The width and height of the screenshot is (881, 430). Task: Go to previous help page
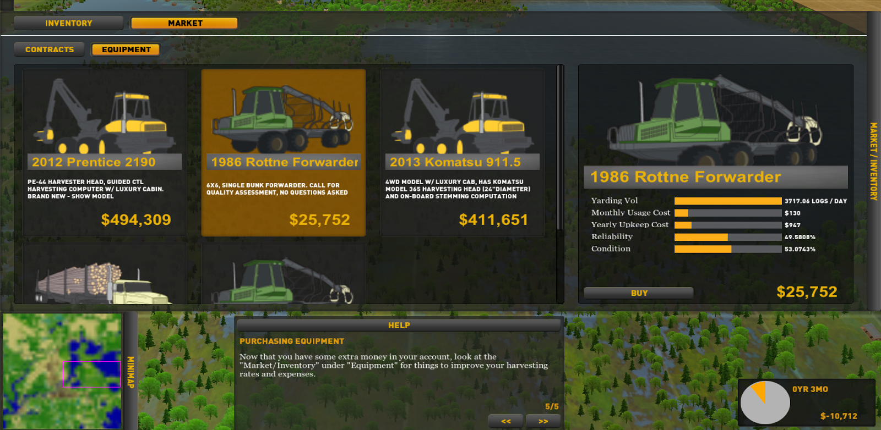tap(506, 421)
